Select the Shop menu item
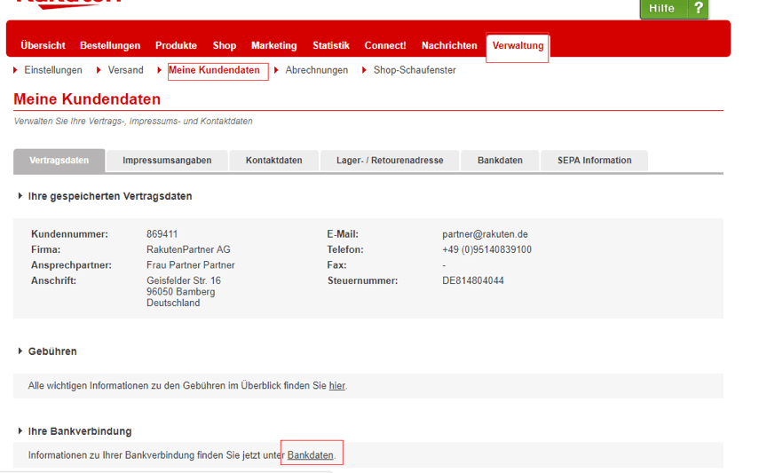The image size is (767, 473). (225, 45)
